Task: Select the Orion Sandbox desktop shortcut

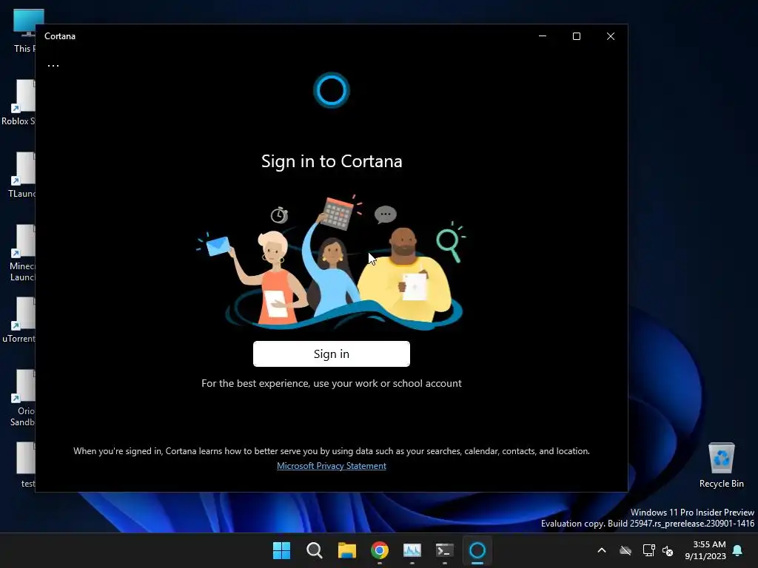Action: click(22, 398)
